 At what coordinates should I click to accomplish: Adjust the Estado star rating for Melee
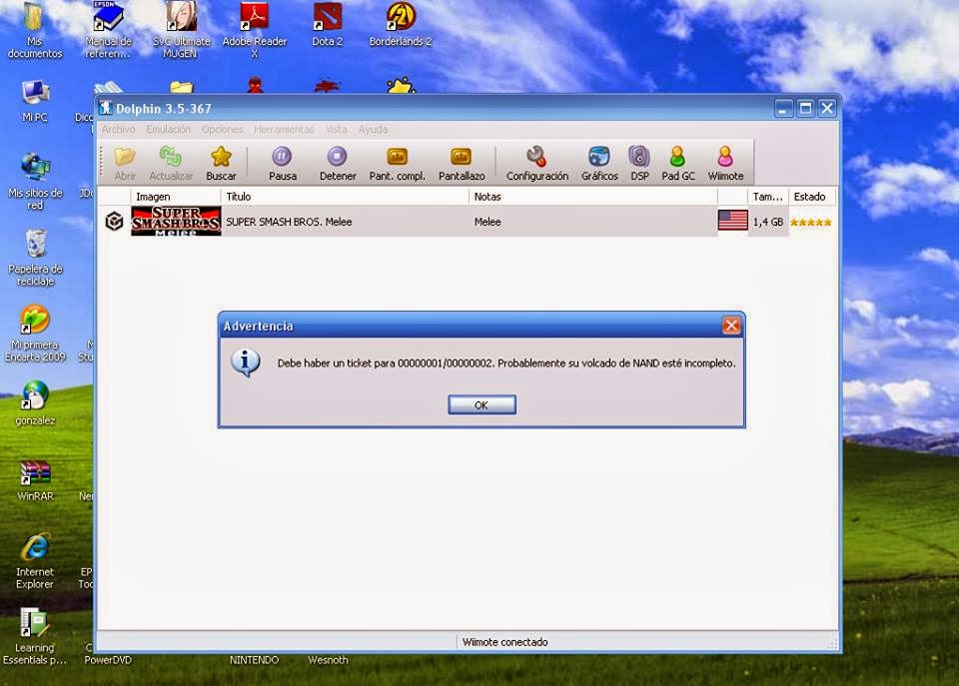pyautogui.click(x=810, y=222)
